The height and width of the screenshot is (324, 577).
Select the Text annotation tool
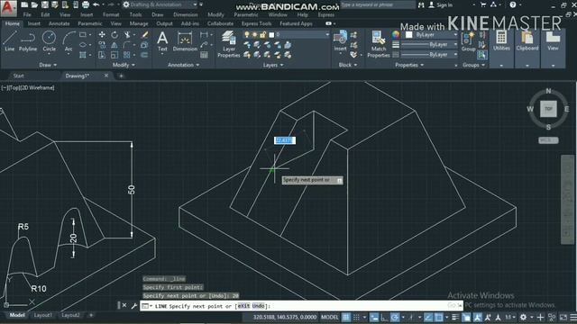pos(162,41)
